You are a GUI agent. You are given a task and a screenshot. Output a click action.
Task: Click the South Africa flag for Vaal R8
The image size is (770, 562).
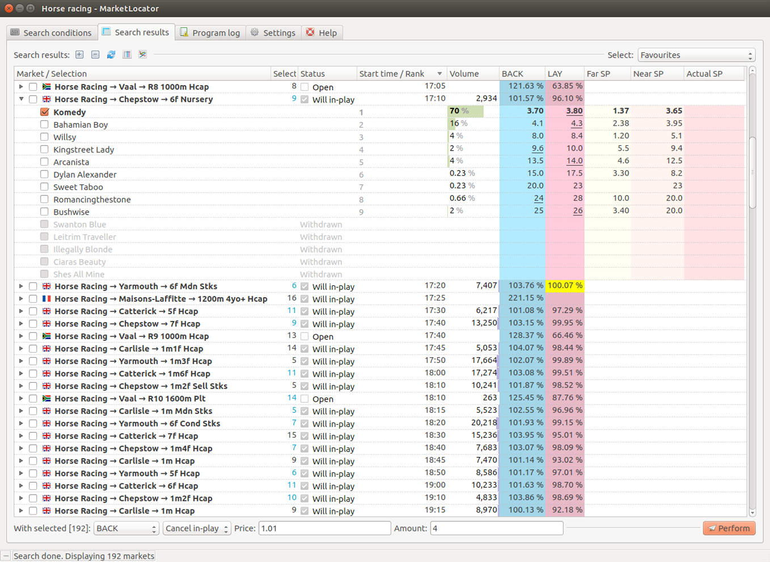(46, 87)
